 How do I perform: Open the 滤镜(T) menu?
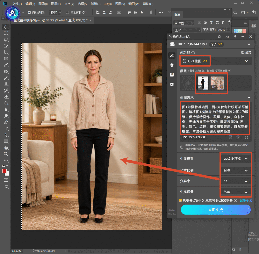point(96,4)
